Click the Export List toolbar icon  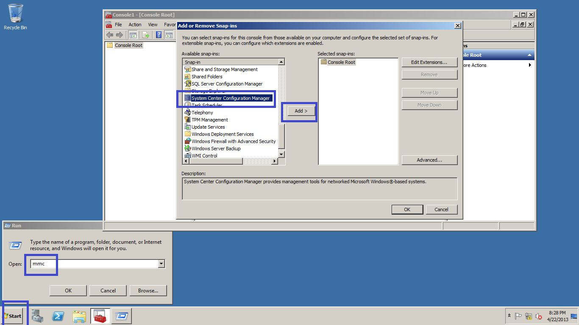coord(146,35)
